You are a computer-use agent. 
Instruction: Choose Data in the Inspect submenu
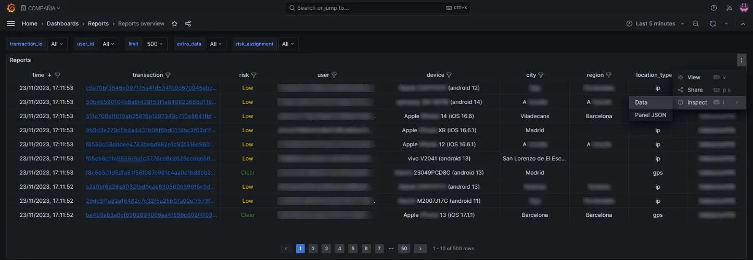pos(651,102)
